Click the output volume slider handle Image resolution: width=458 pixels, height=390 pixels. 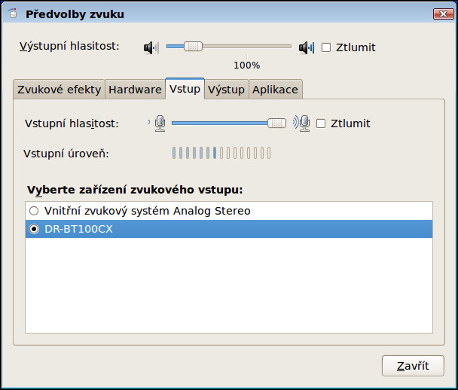194,46
